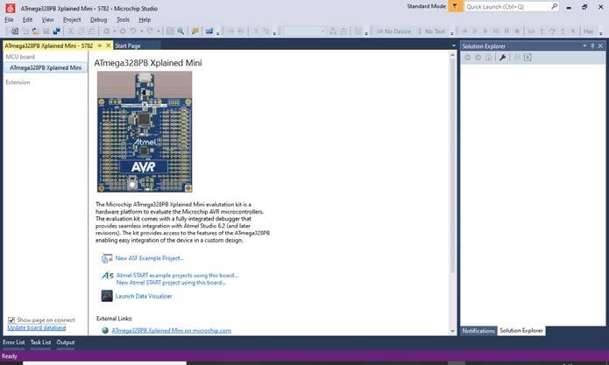Click the Find in Files magnifier icon
The width and height of the screenshot is (609, 365).
point(181,31)
